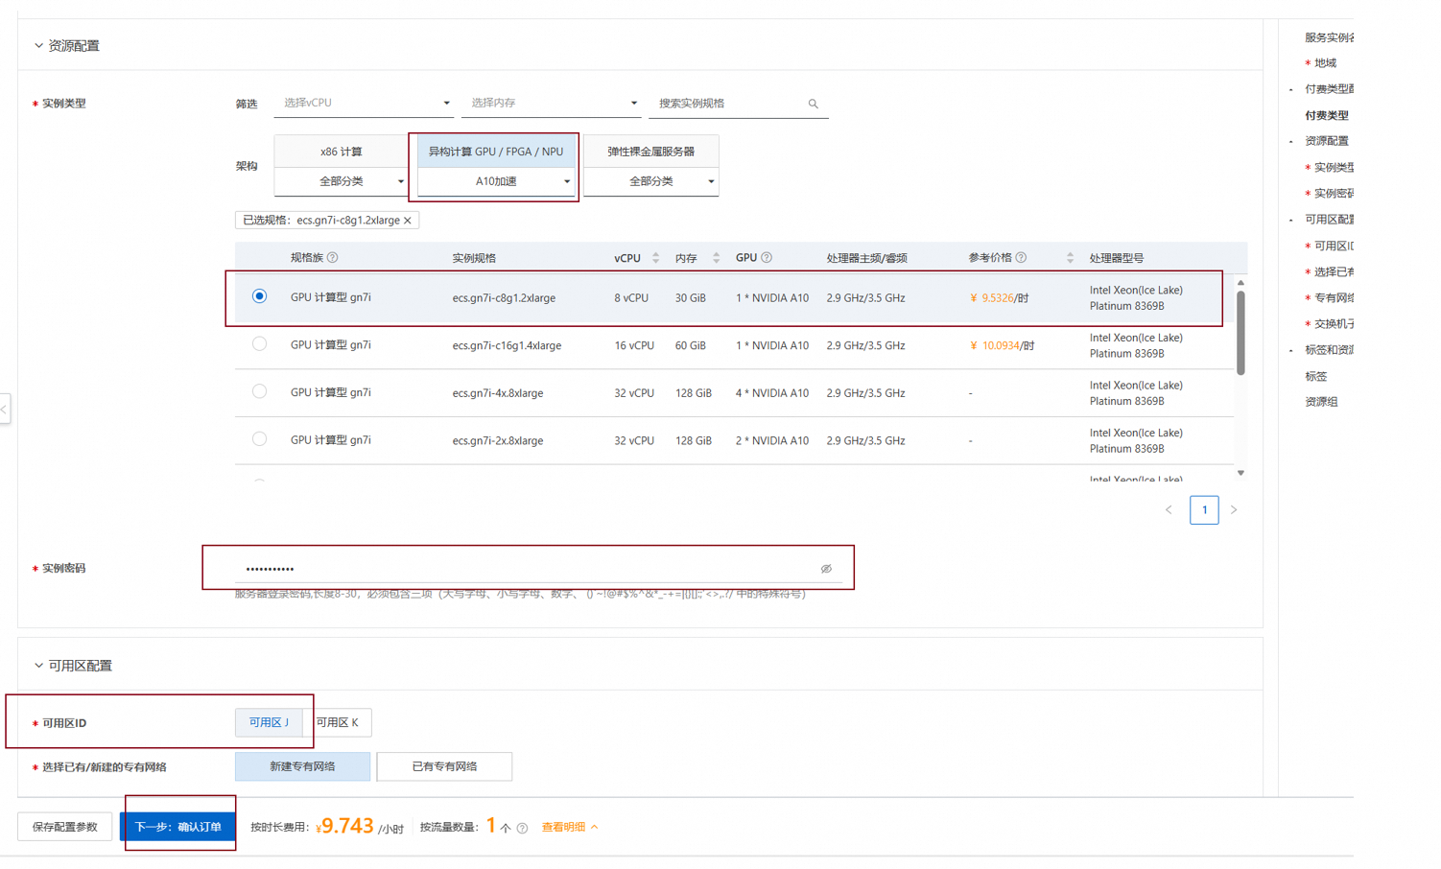
Task: Open help icon beside 按流量数量
Action: pyautogui.click(x=522, y=829)
